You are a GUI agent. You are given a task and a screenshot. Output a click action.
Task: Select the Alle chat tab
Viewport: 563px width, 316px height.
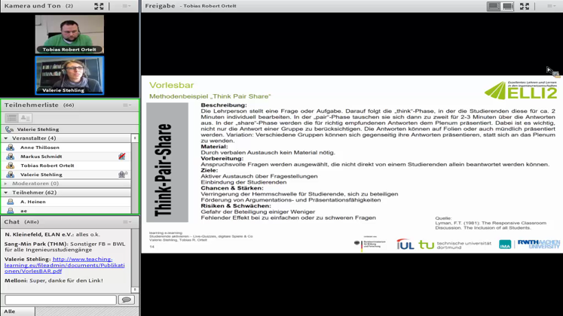tap(17, 311)
